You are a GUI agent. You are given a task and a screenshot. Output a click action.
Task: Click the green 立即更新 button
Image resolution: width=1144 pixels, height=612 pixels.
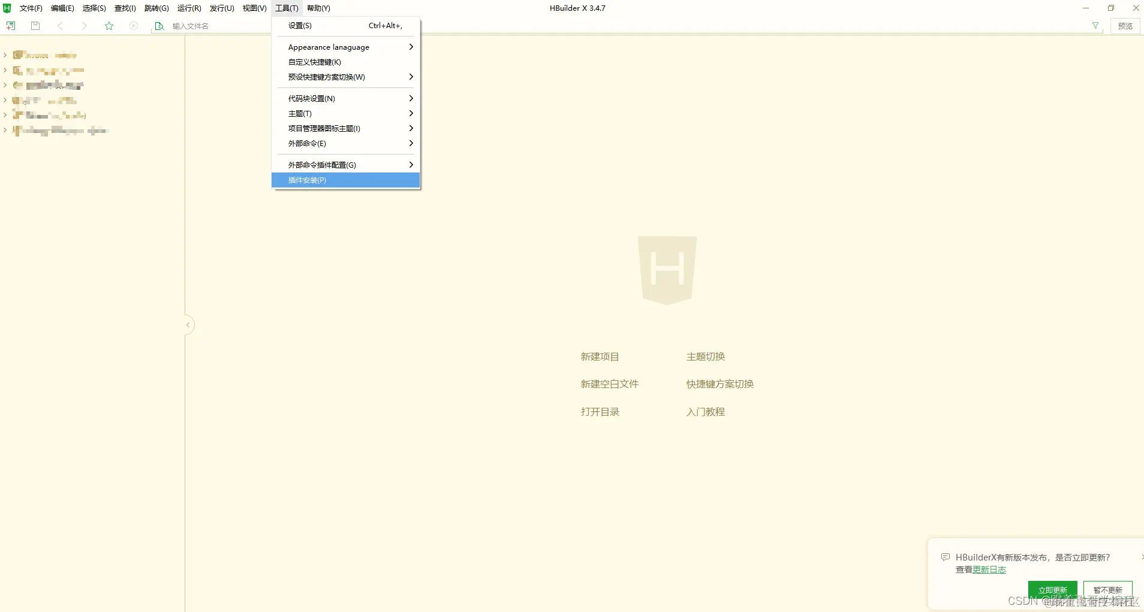[1052, 590]
